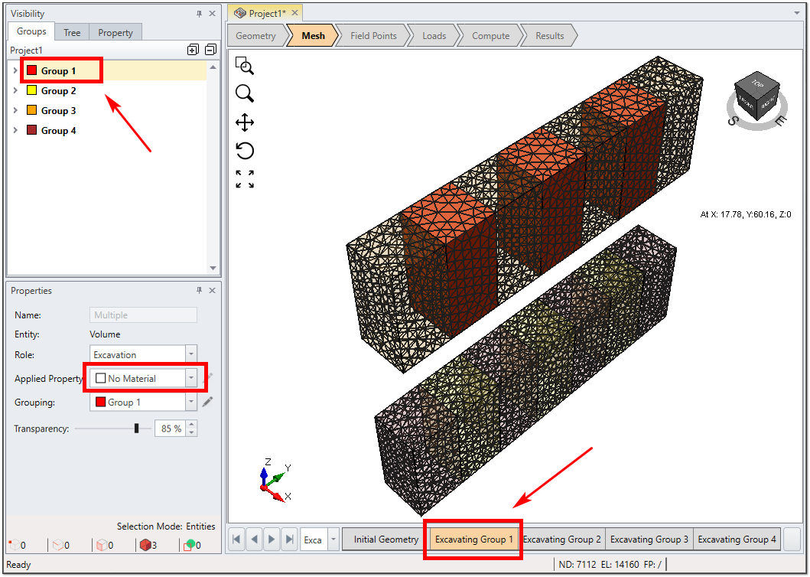The height and width of the screenshot is (577, 810).
Task: Edit grouping with pencil icon
Action: 207,402
